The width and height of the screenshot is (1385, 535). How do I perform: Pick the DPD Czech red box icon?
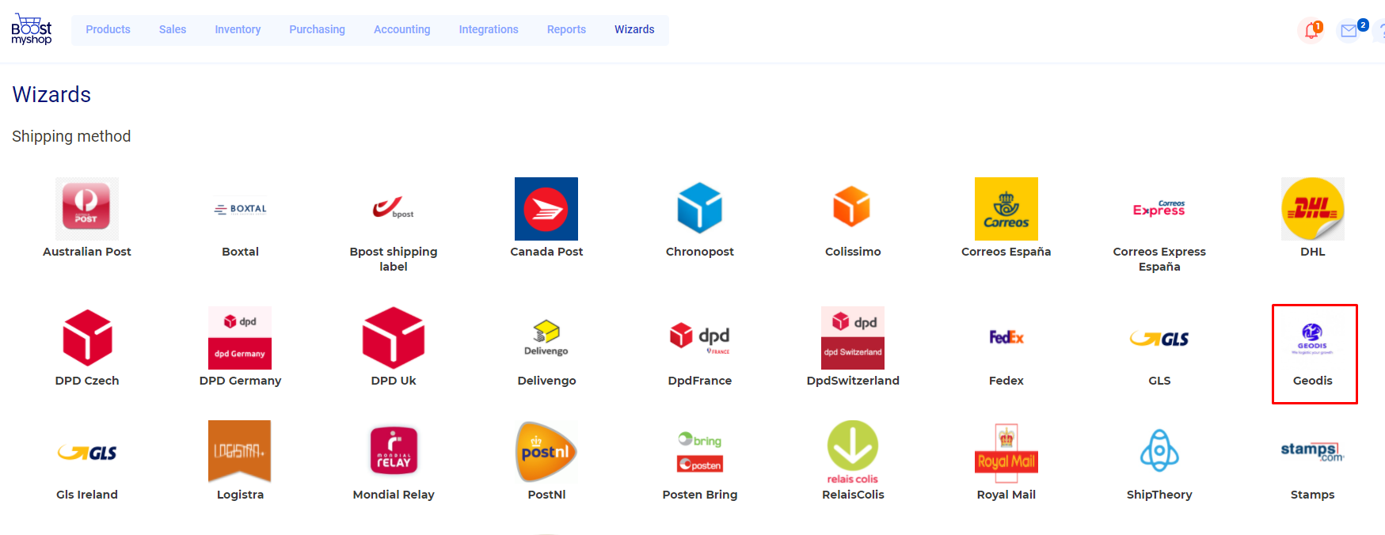(87, 338)
